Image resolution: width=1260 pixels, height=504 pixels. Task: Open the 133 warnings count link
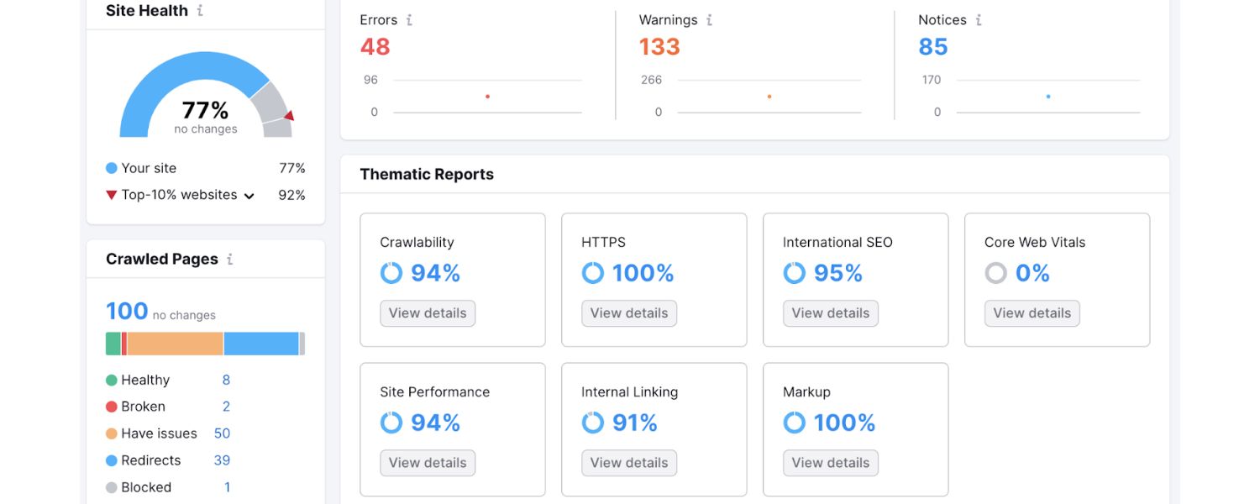pos(659,47)
